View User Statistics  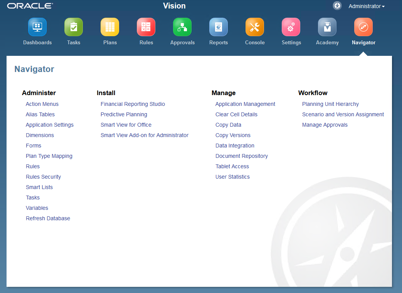tap(232, 177)
